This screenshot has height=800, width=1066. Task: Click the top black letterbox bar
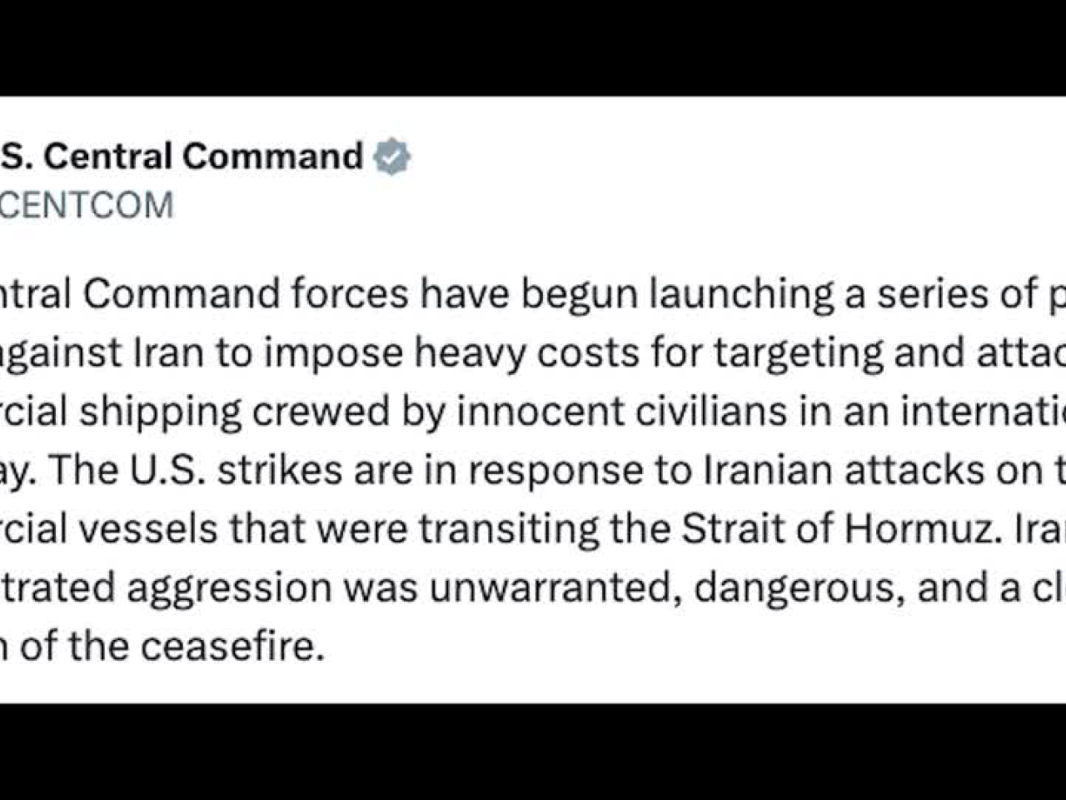533,47
